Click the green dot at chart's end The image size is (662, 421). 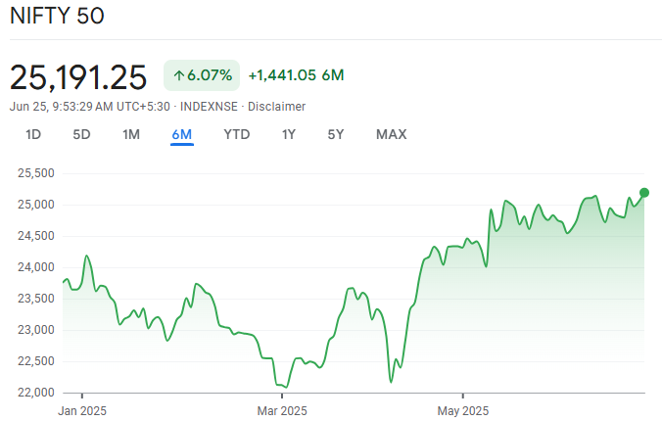(644, 192)
